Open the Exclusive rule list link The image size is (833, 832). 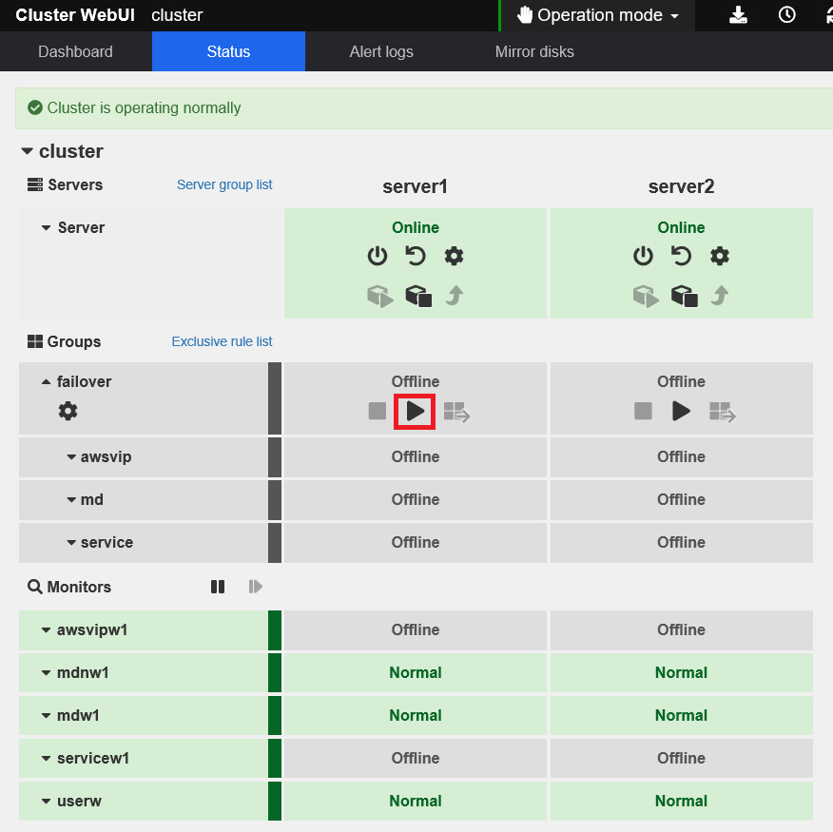click(222, 341)
